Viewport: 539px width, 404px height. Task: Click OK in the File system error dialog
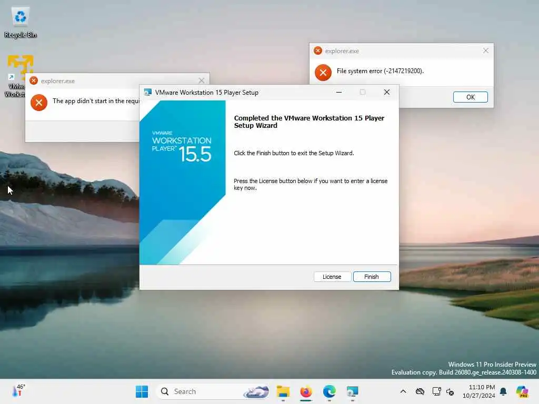[x=470, y=97]
